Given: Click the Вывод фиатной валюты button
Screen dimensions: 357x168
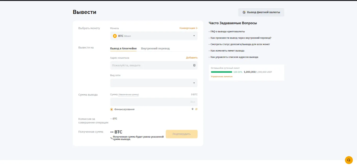Looking at the screenshot, I should coord(261,12).
